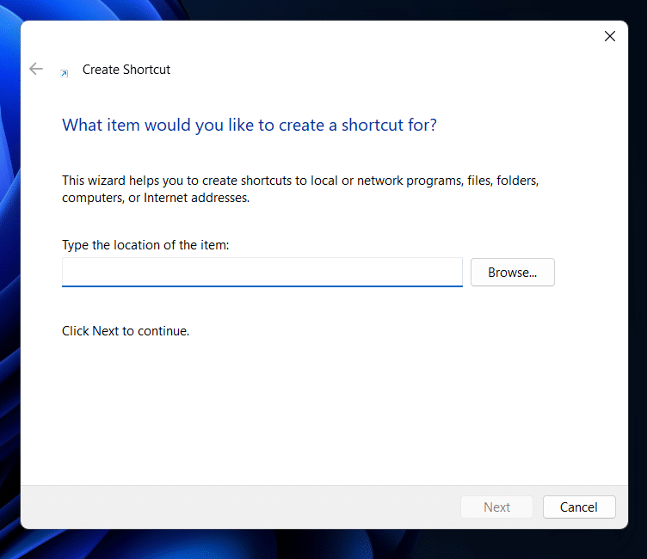
Task: Close the Create Shortcut dialog
Action: click(x=609, y=36)
